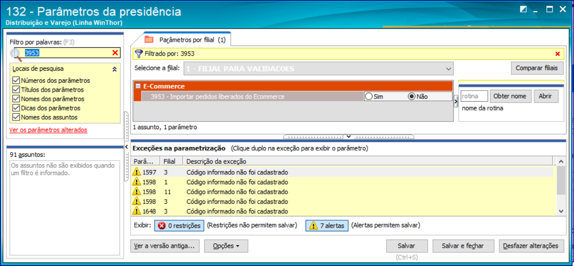574x266 pixels.
Task: Click warning icon on row 1598 filial 1
Action: click(x=137, y=182)
